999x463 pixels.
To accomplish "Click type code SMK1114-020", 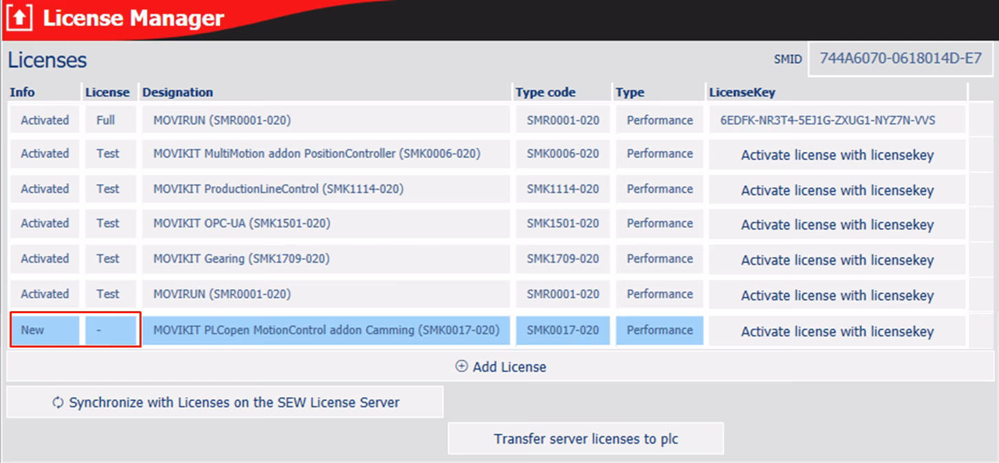I will [x=563, y=189].
